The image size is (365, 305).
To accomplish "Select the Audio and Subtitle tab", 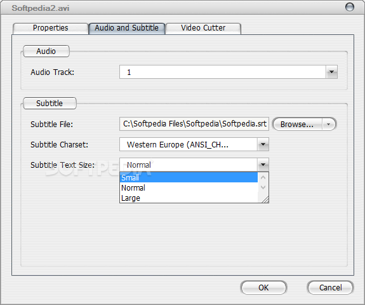I will (126, 29).
